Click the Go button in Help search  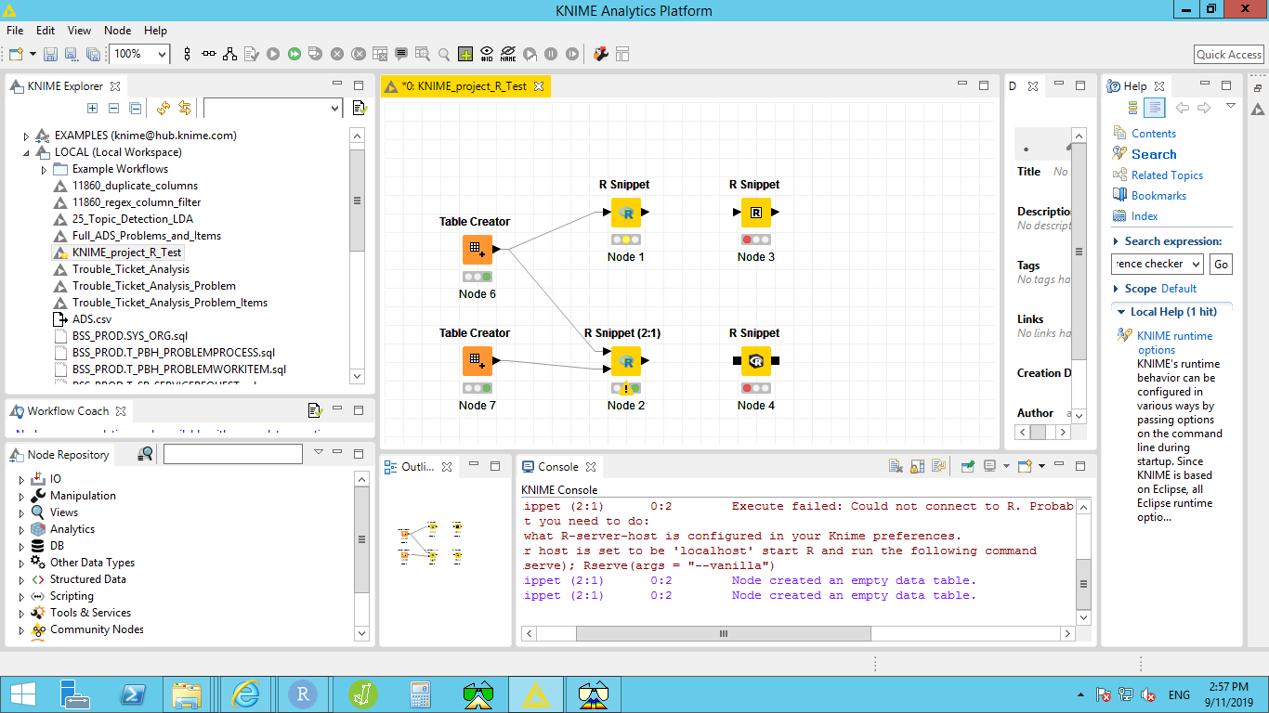(x=1221, y=265)
